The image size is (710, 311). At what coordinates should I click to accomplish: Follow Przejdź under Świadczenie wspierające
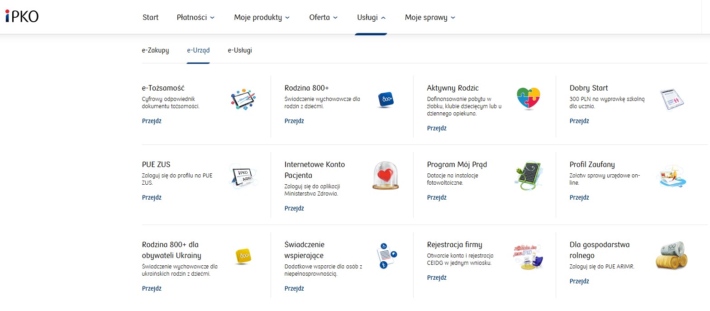click(294, 288)
